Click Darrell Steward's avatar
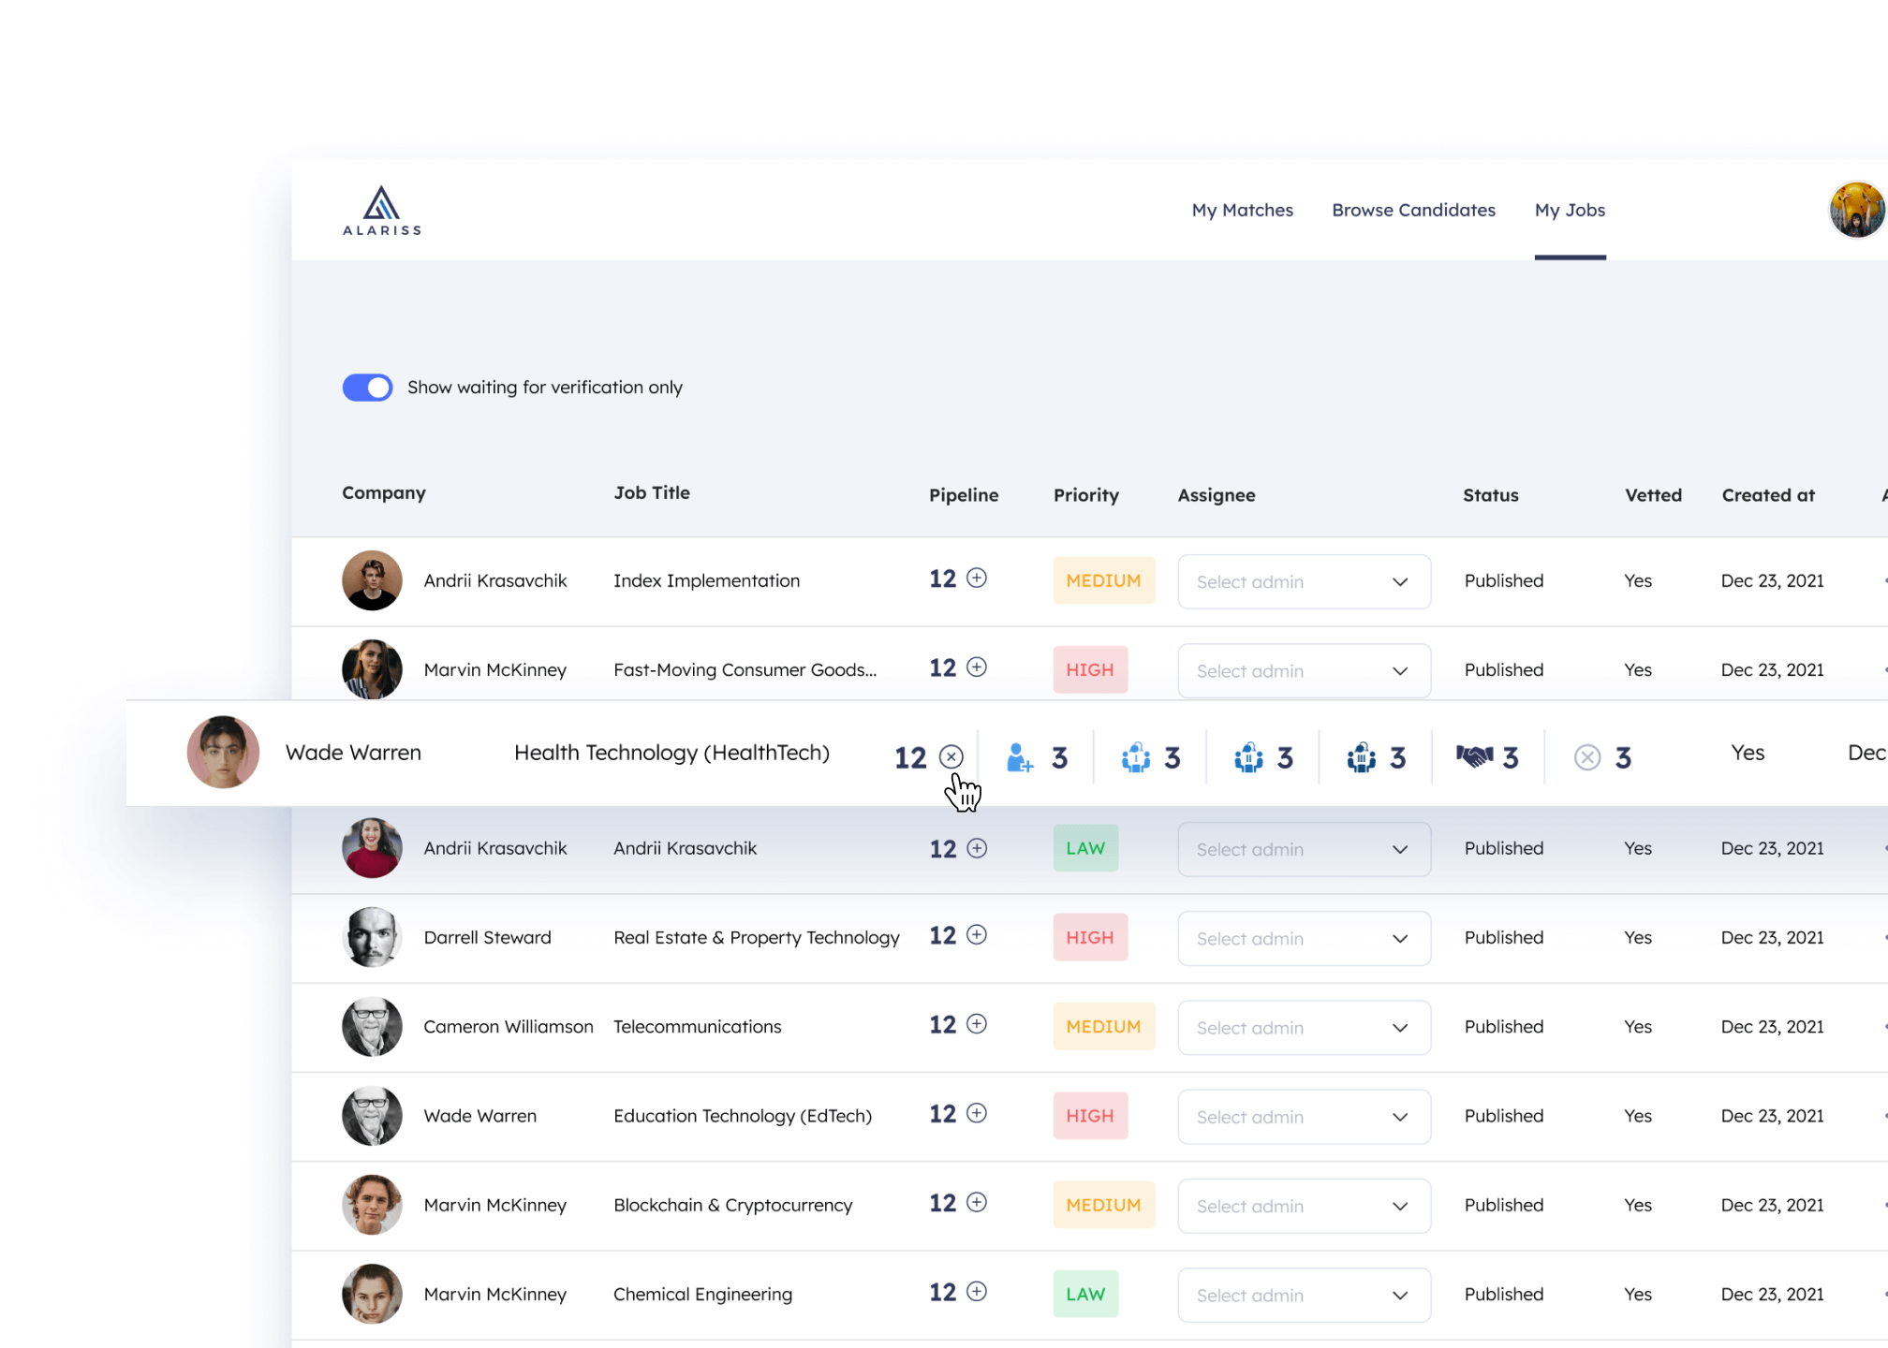This screenshot has width=1888, height=1348. 372,937
